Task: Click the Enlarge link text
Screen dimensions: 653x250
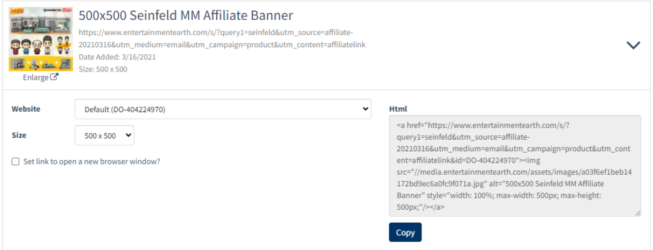Action: pyautogui.click(x=36, y=78)
